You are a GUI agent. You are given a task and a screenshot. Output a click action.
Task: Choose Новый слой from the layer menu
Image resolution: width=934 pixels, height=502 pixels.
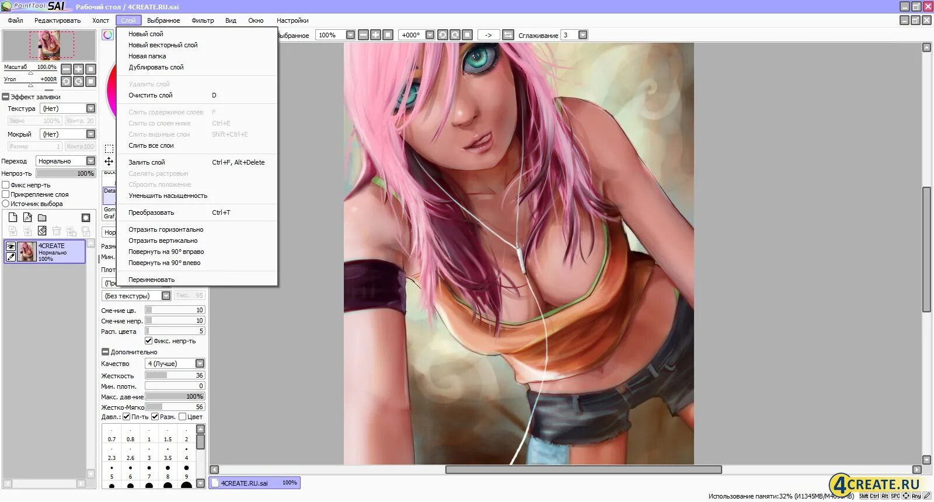pos(145,34)
